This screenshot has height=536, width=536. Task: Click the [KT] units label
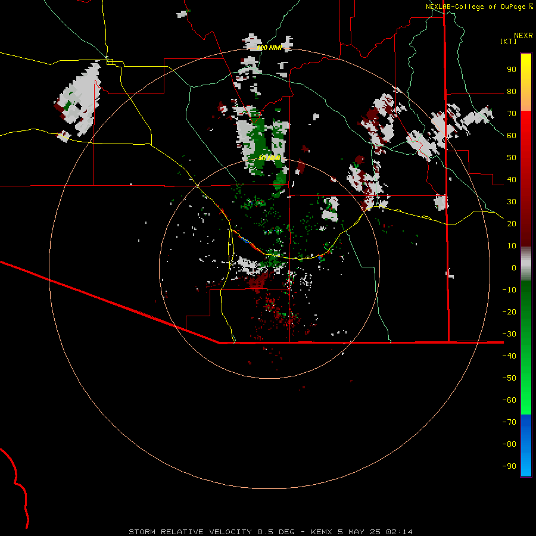pos(509,41)
